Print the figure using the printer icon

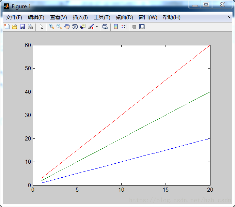(x=30, y=27)
